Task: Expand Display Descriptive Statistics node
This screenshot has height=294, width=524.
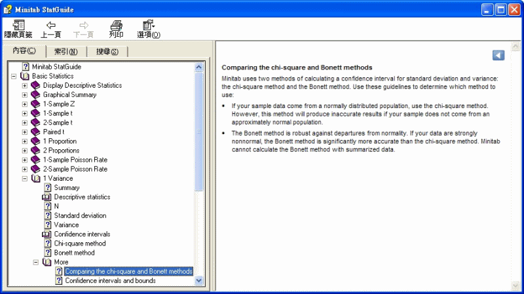Action: 25,86
